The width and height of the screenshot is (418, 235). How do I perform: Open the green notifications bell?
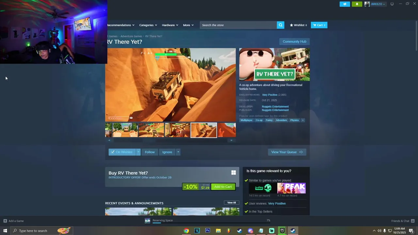pyautogui.click(x=357, y=4)
